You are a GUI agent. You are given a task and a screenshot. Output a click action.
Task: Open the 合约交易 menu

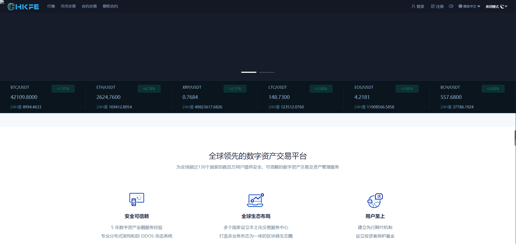(x=89, y=6)
